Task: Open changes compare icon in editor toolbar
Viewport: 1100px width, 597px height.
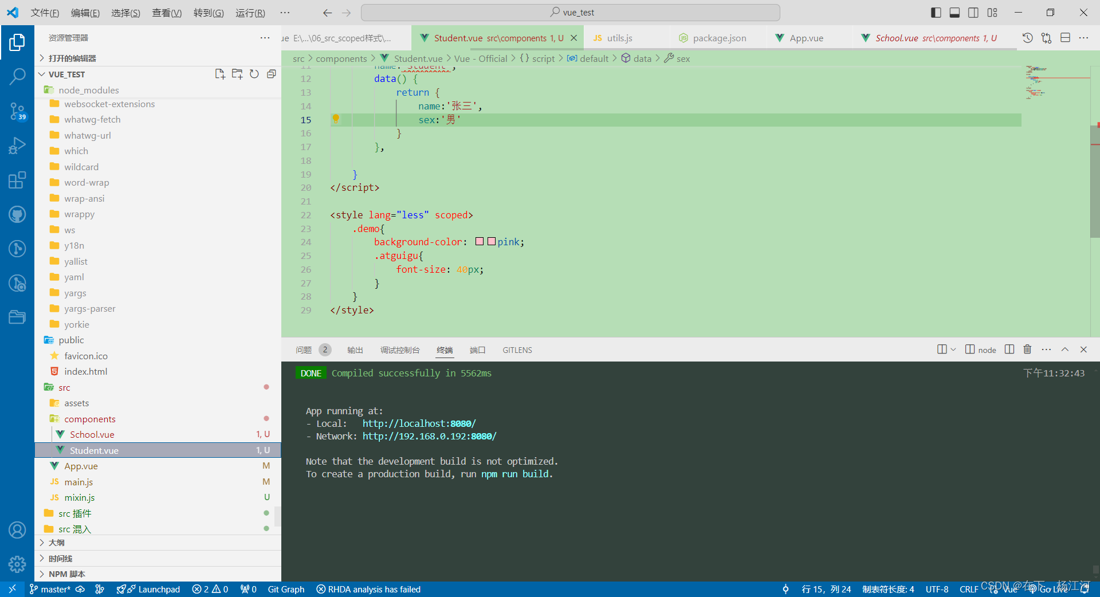Action: click(1047, 38)
